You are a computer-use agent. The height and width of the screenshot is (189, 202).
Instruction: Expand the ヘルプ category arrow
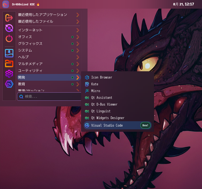click(x=78, y=57)
